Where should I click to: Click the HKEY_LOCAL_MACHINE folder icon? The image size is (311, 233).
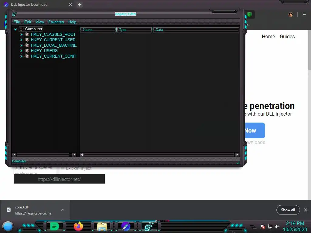(x=27, y=46)
